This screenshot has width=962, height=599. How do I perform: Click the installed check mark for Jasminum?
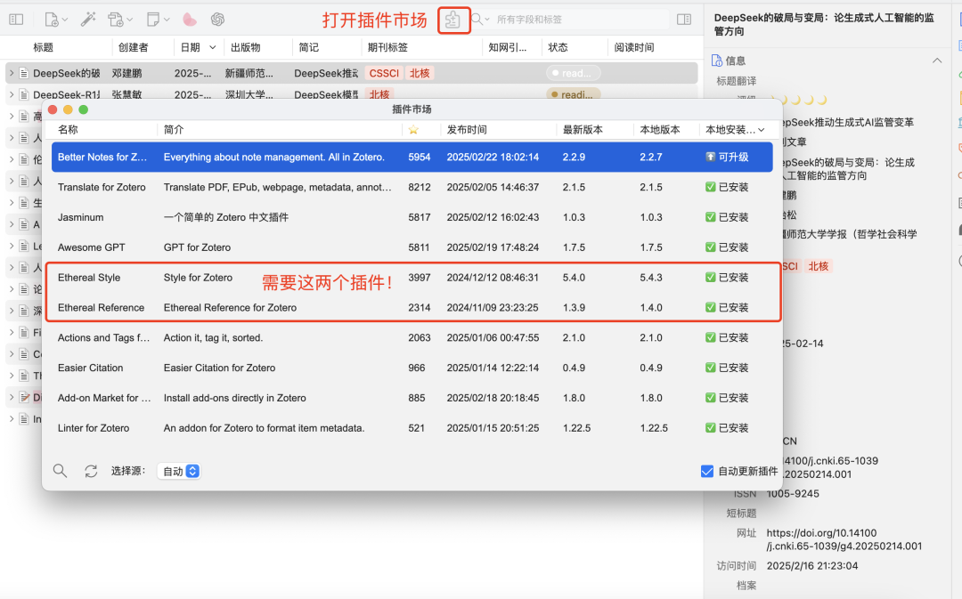pos(711,217)
